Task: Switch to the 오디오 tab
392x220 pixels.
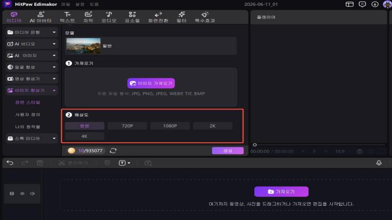Action: [109, 17]
